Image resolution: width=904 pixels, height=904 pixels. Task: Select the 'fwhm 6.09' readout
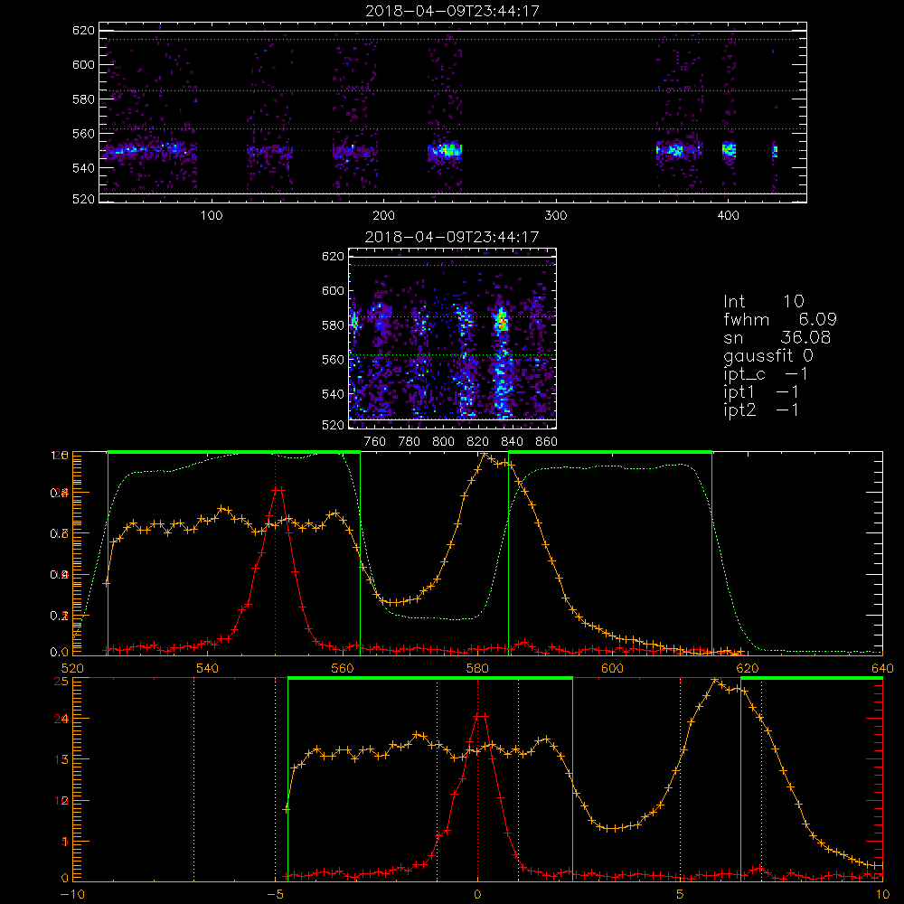point(780,319)
